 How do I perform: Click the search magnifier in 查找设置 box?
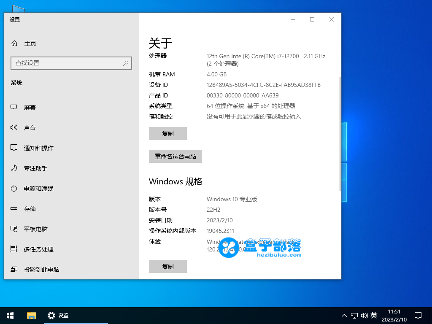pos(126,63)
